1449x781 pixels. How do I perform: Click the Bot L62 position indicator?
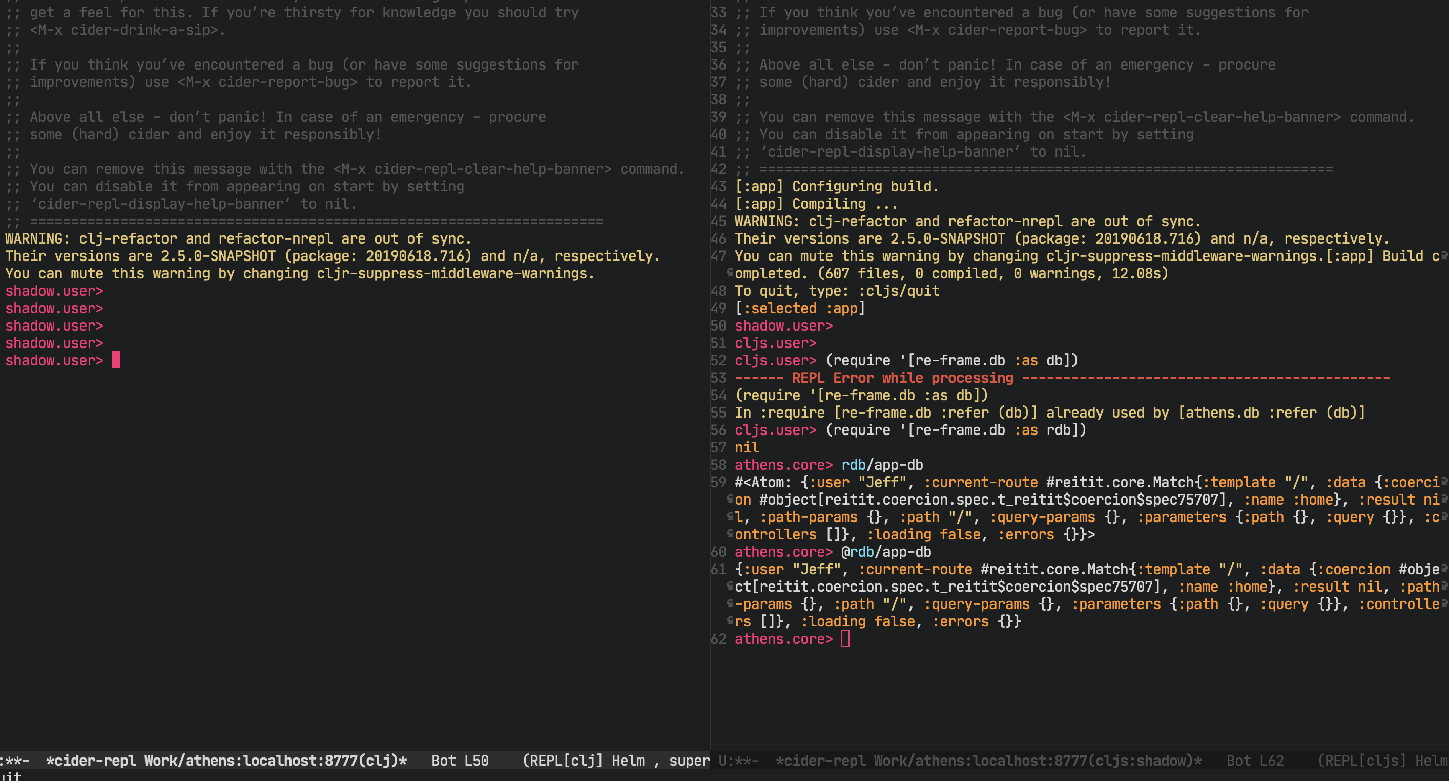click(1255, 760)
